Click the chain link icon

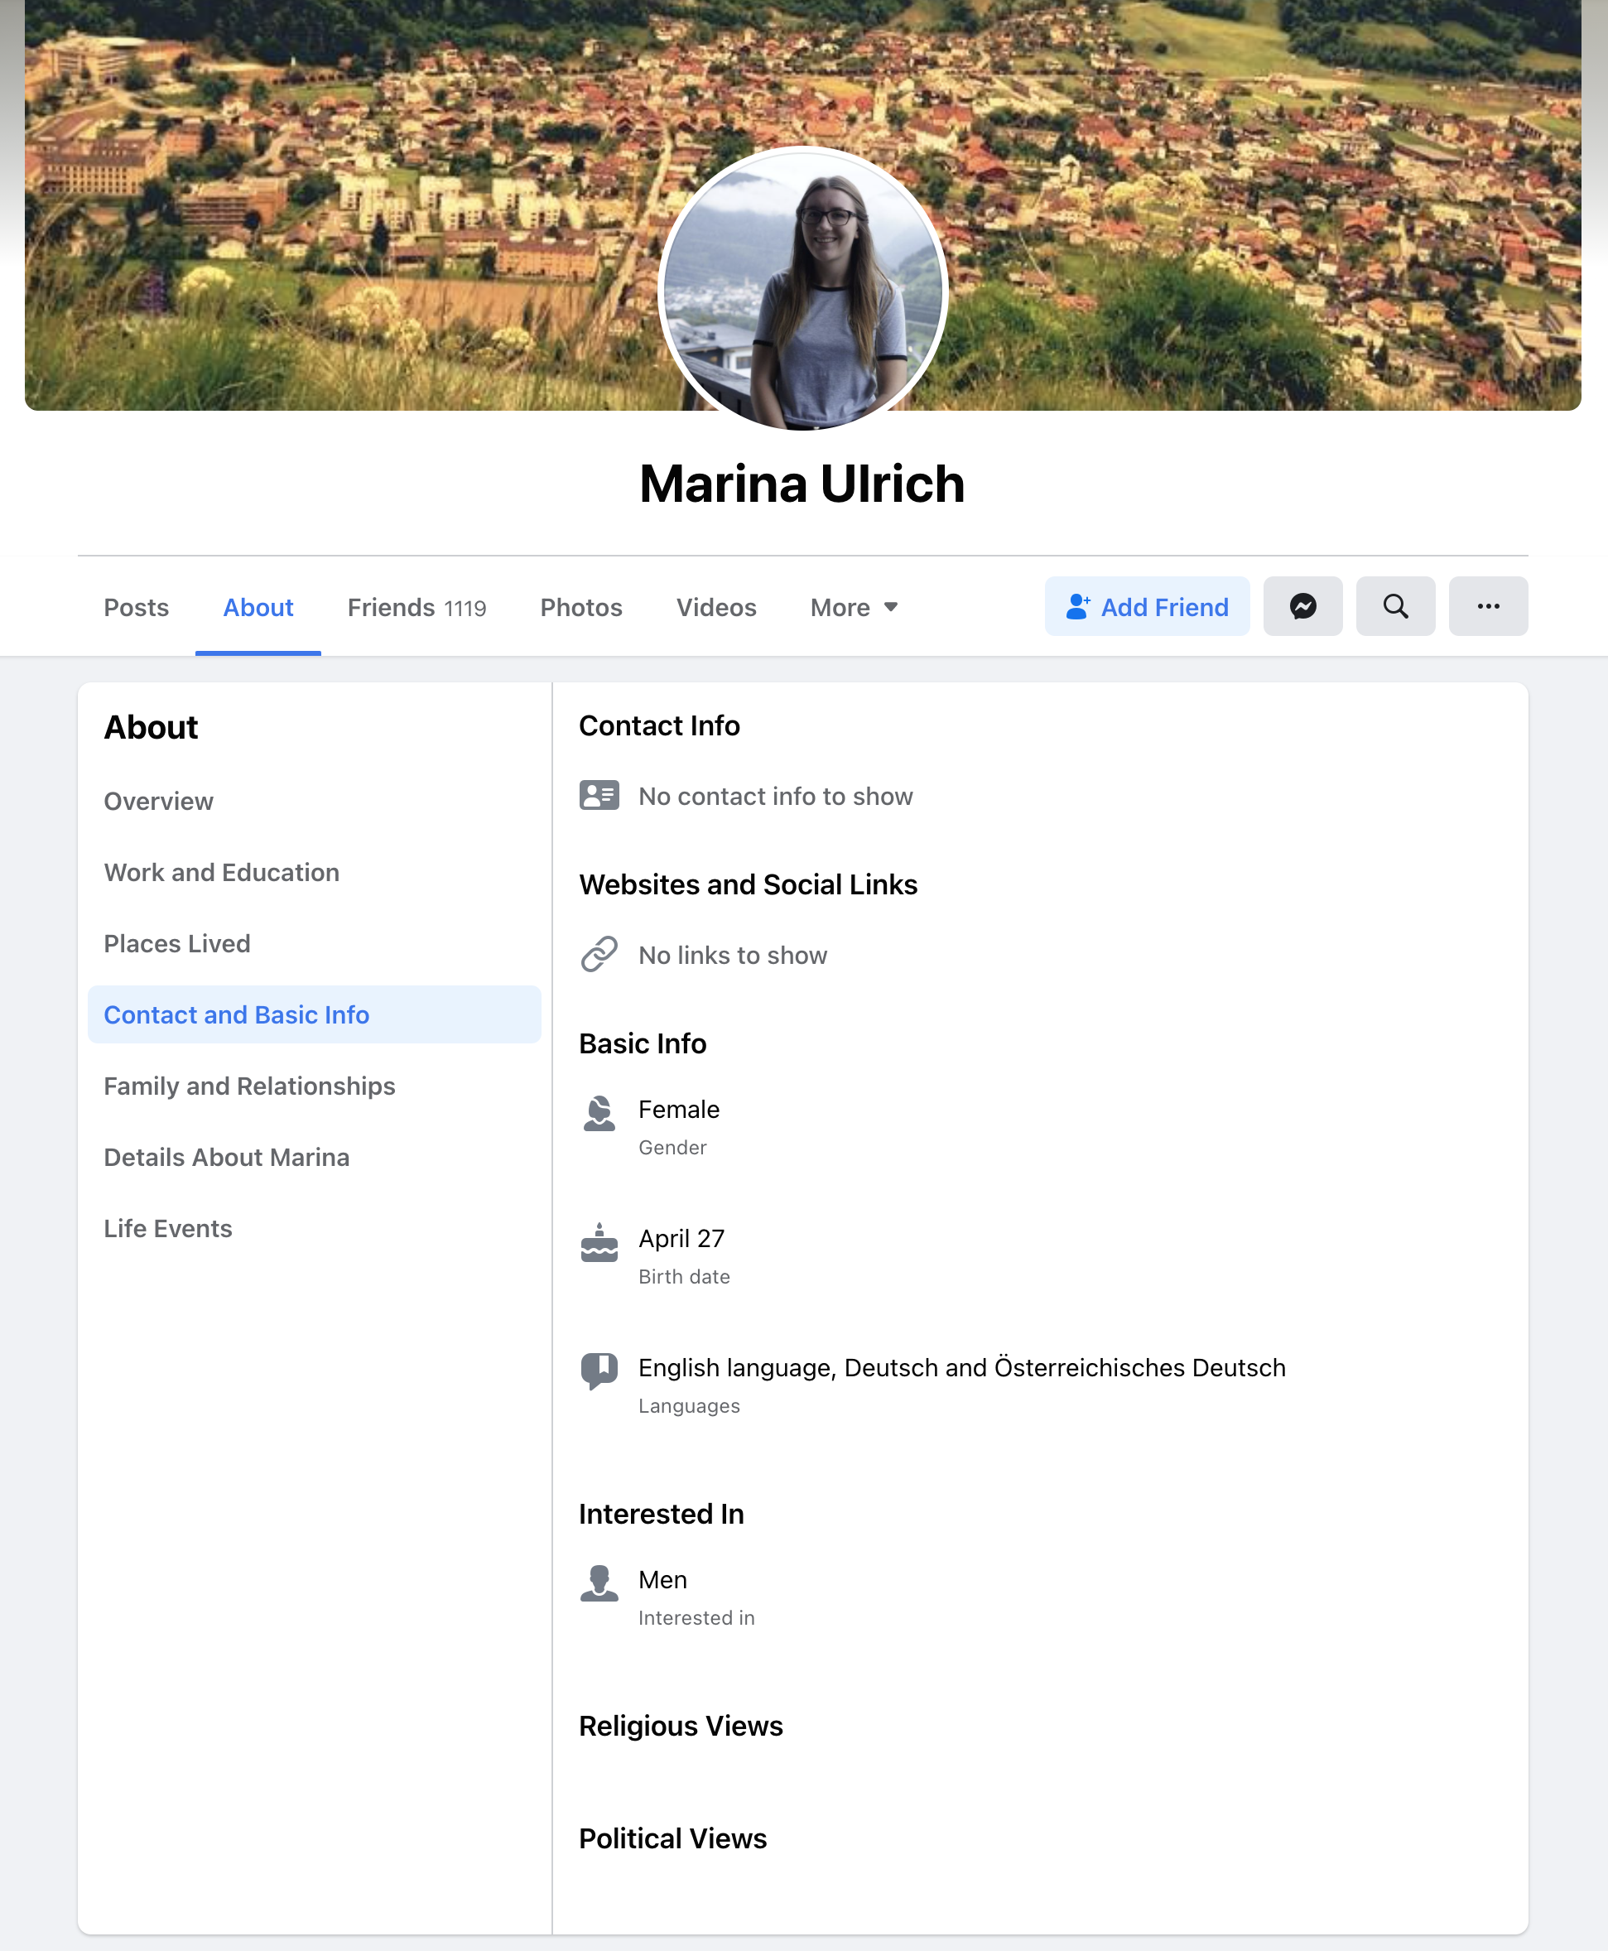[599, 954]
